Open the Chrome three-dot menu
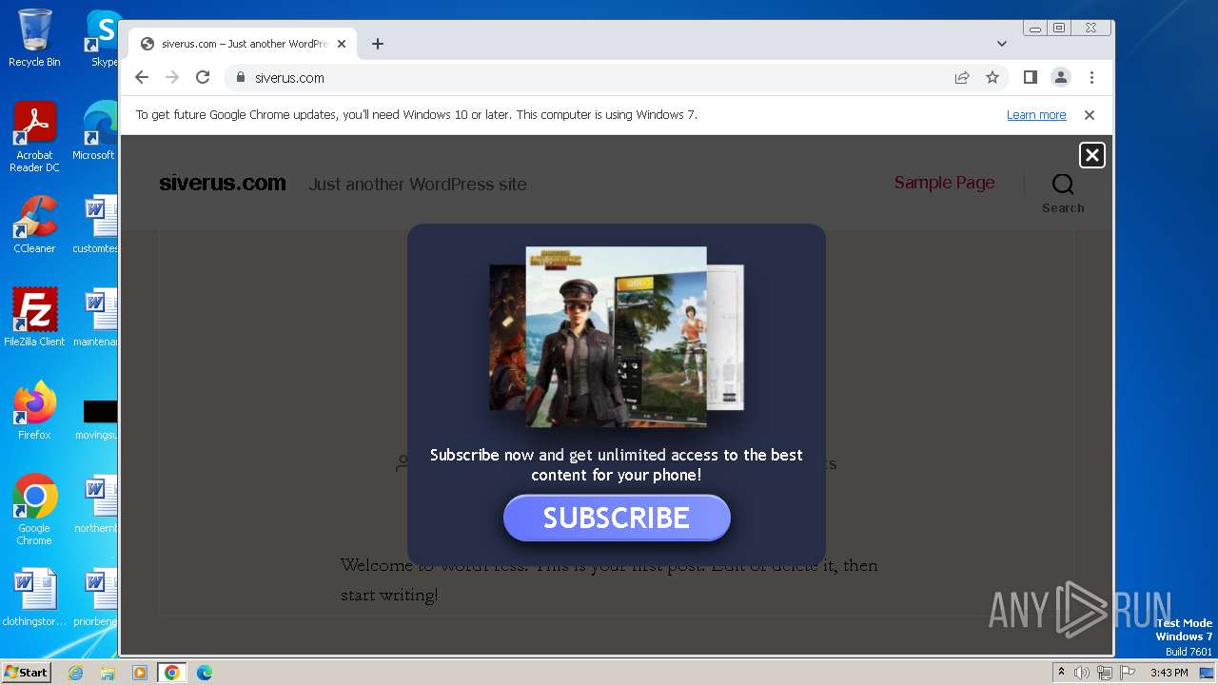Screen dimensions: 1218x685 point(1091,77)
